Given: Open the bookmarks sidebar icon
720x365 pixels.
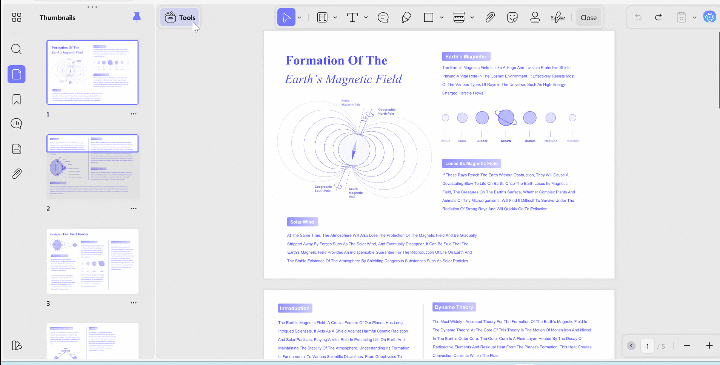Looking at the screenshot, I should [17, 99].
